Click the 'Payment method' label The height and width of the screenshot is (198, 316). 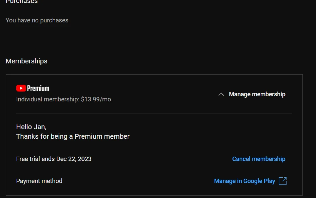39,181
